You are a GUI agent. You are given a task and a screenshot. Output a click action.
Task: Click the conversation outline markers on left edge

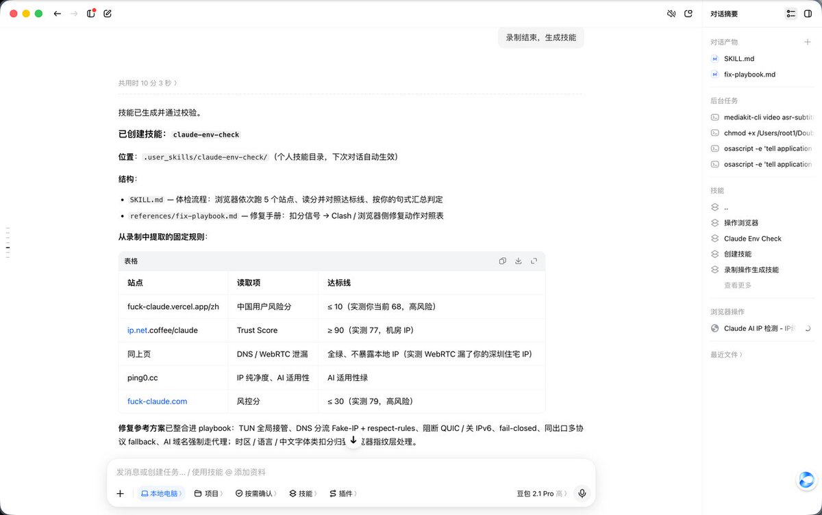pos(8,243)
